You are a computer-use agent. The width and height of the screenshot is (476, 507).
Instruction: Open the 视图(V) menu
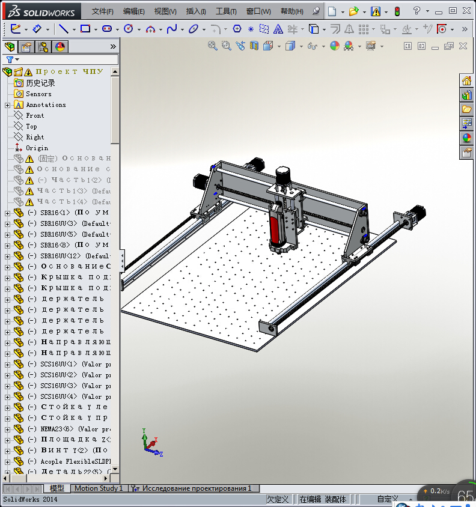(165, 11)
